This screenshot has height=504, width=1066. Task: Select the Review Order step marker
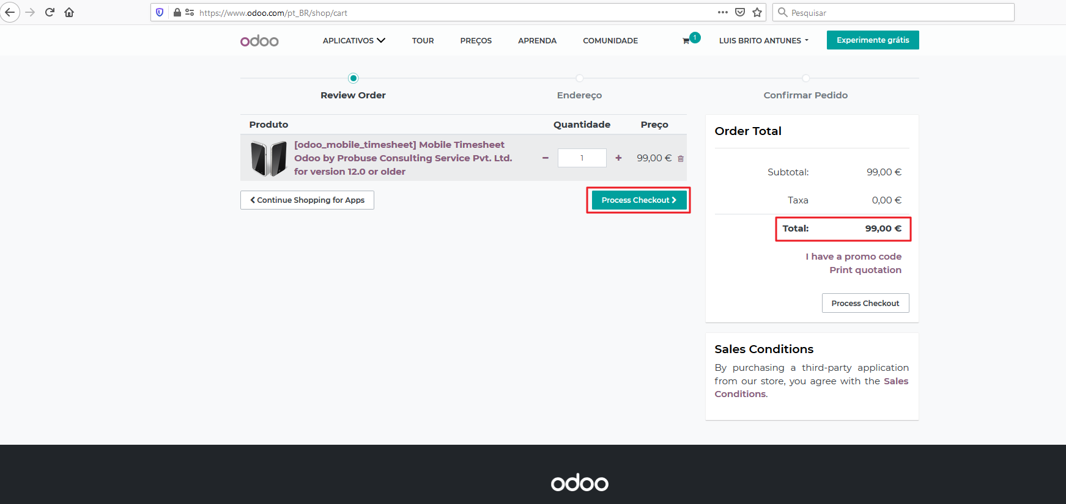pos(353,78)
